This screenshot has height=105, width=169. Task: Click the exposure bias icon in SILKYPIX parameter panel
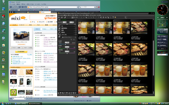[59, 26]
